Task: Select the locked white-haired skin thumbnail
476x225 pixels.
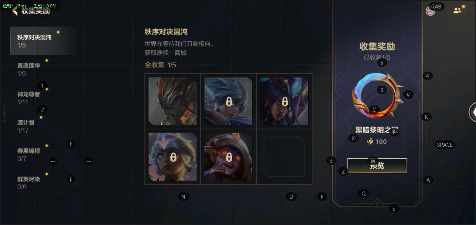Action: click(x=228, y=101)
